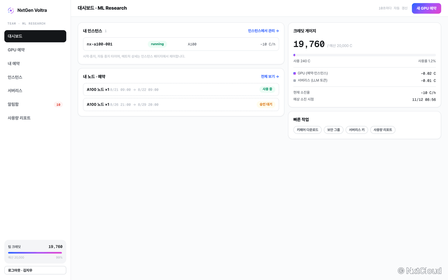Open the 대시보드 sidebar item
Image resolution: width=448 pixels, height=280 pixels.
(x=35, y=36)
